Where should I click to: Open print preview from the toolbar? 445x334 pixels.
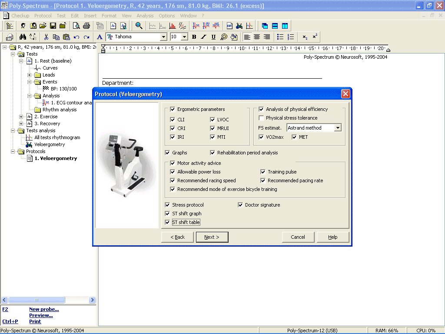(76, 26)
